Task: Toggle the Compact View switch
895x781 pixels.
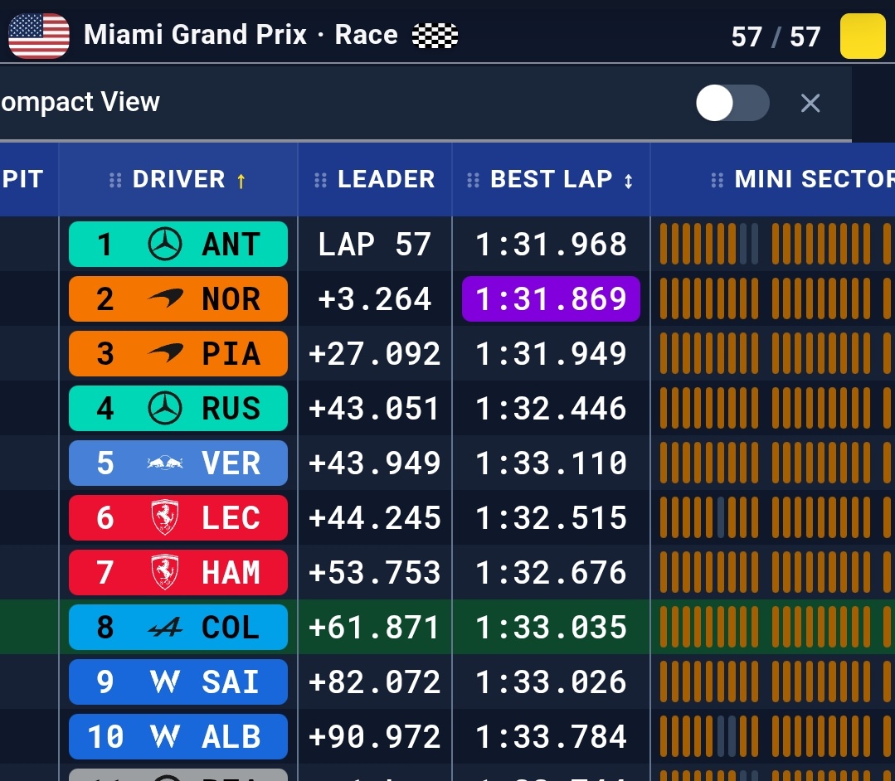Action: [732, 103]
